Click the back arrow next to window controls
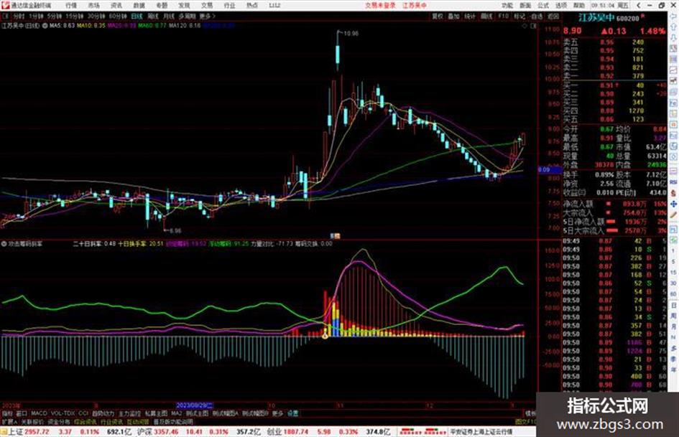 [638, 5]
